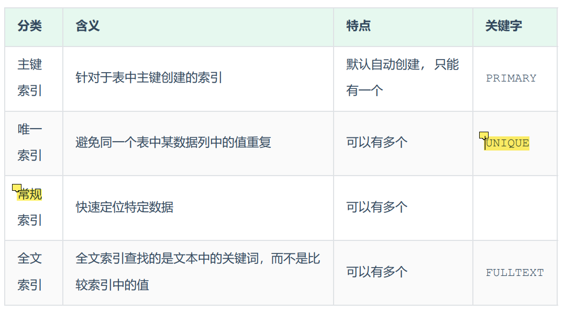
Task: Click the note icon beside UNIQUE keyword
Action: point(483,136)
